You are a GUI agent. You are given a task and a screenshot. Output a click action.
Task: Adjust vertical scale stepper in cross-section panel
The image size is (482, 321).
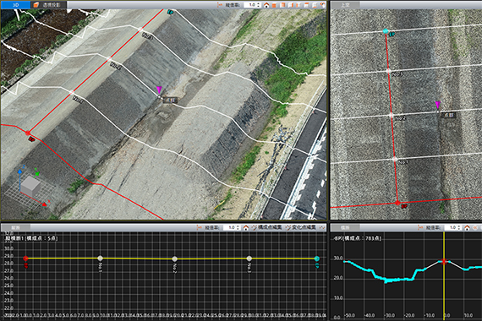pos(459,227)
